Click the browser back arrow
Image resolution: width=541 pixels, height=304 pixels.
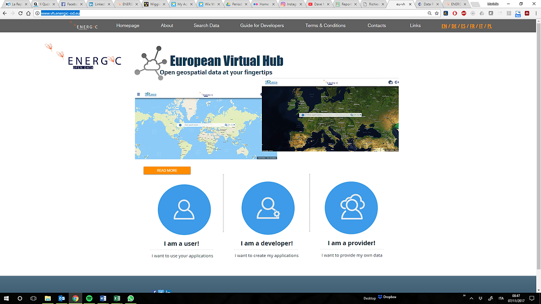click(x=4, y=13)
